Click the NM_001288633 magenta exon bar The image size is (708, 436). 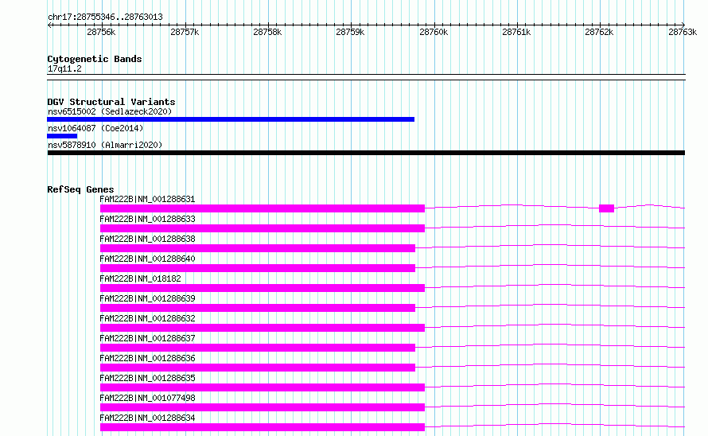(x=263, y=228)
